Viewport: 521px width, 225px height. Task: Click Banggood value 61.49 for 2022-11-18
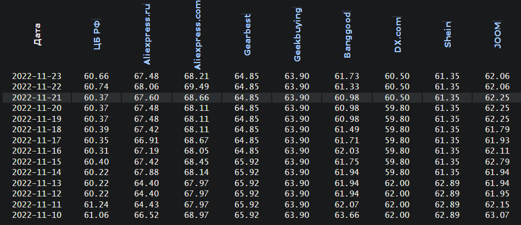[347, 130]
